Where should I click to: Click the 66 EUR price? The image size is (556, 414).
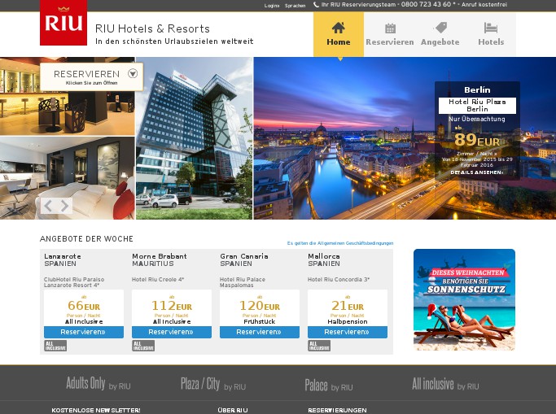(84, 305)
